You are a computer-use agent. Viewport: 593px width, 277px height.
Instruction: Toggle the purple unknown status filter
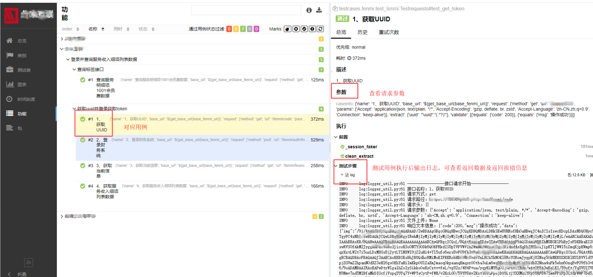point(256,29)
